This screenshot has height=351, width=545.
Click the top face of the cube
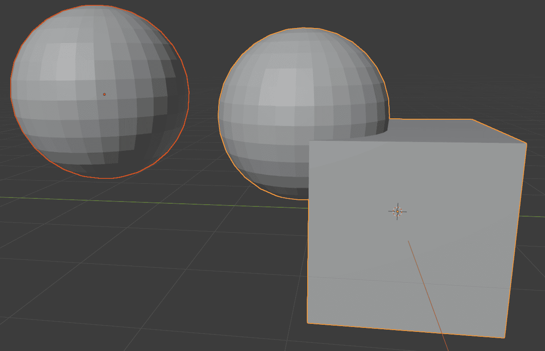coord(423,129)
